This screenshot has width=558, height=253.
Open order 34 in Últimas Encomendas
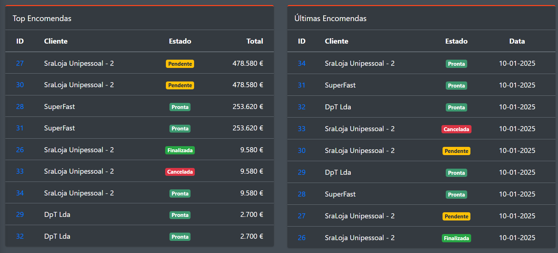[302, 63]
